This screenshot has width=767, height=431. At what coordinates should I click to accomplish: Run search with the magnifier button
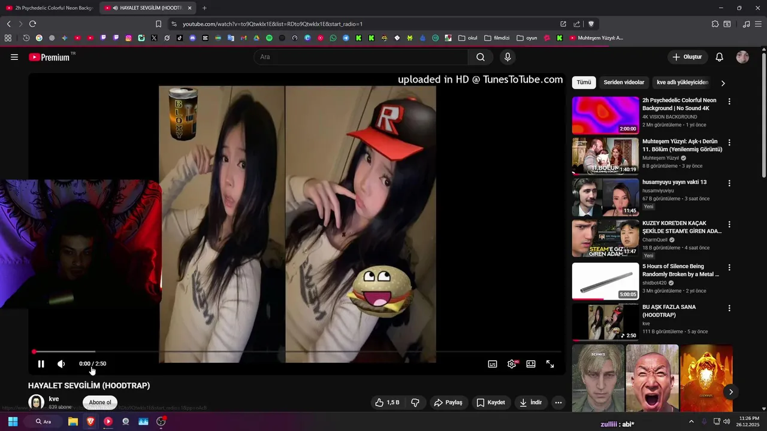point(481,57)
